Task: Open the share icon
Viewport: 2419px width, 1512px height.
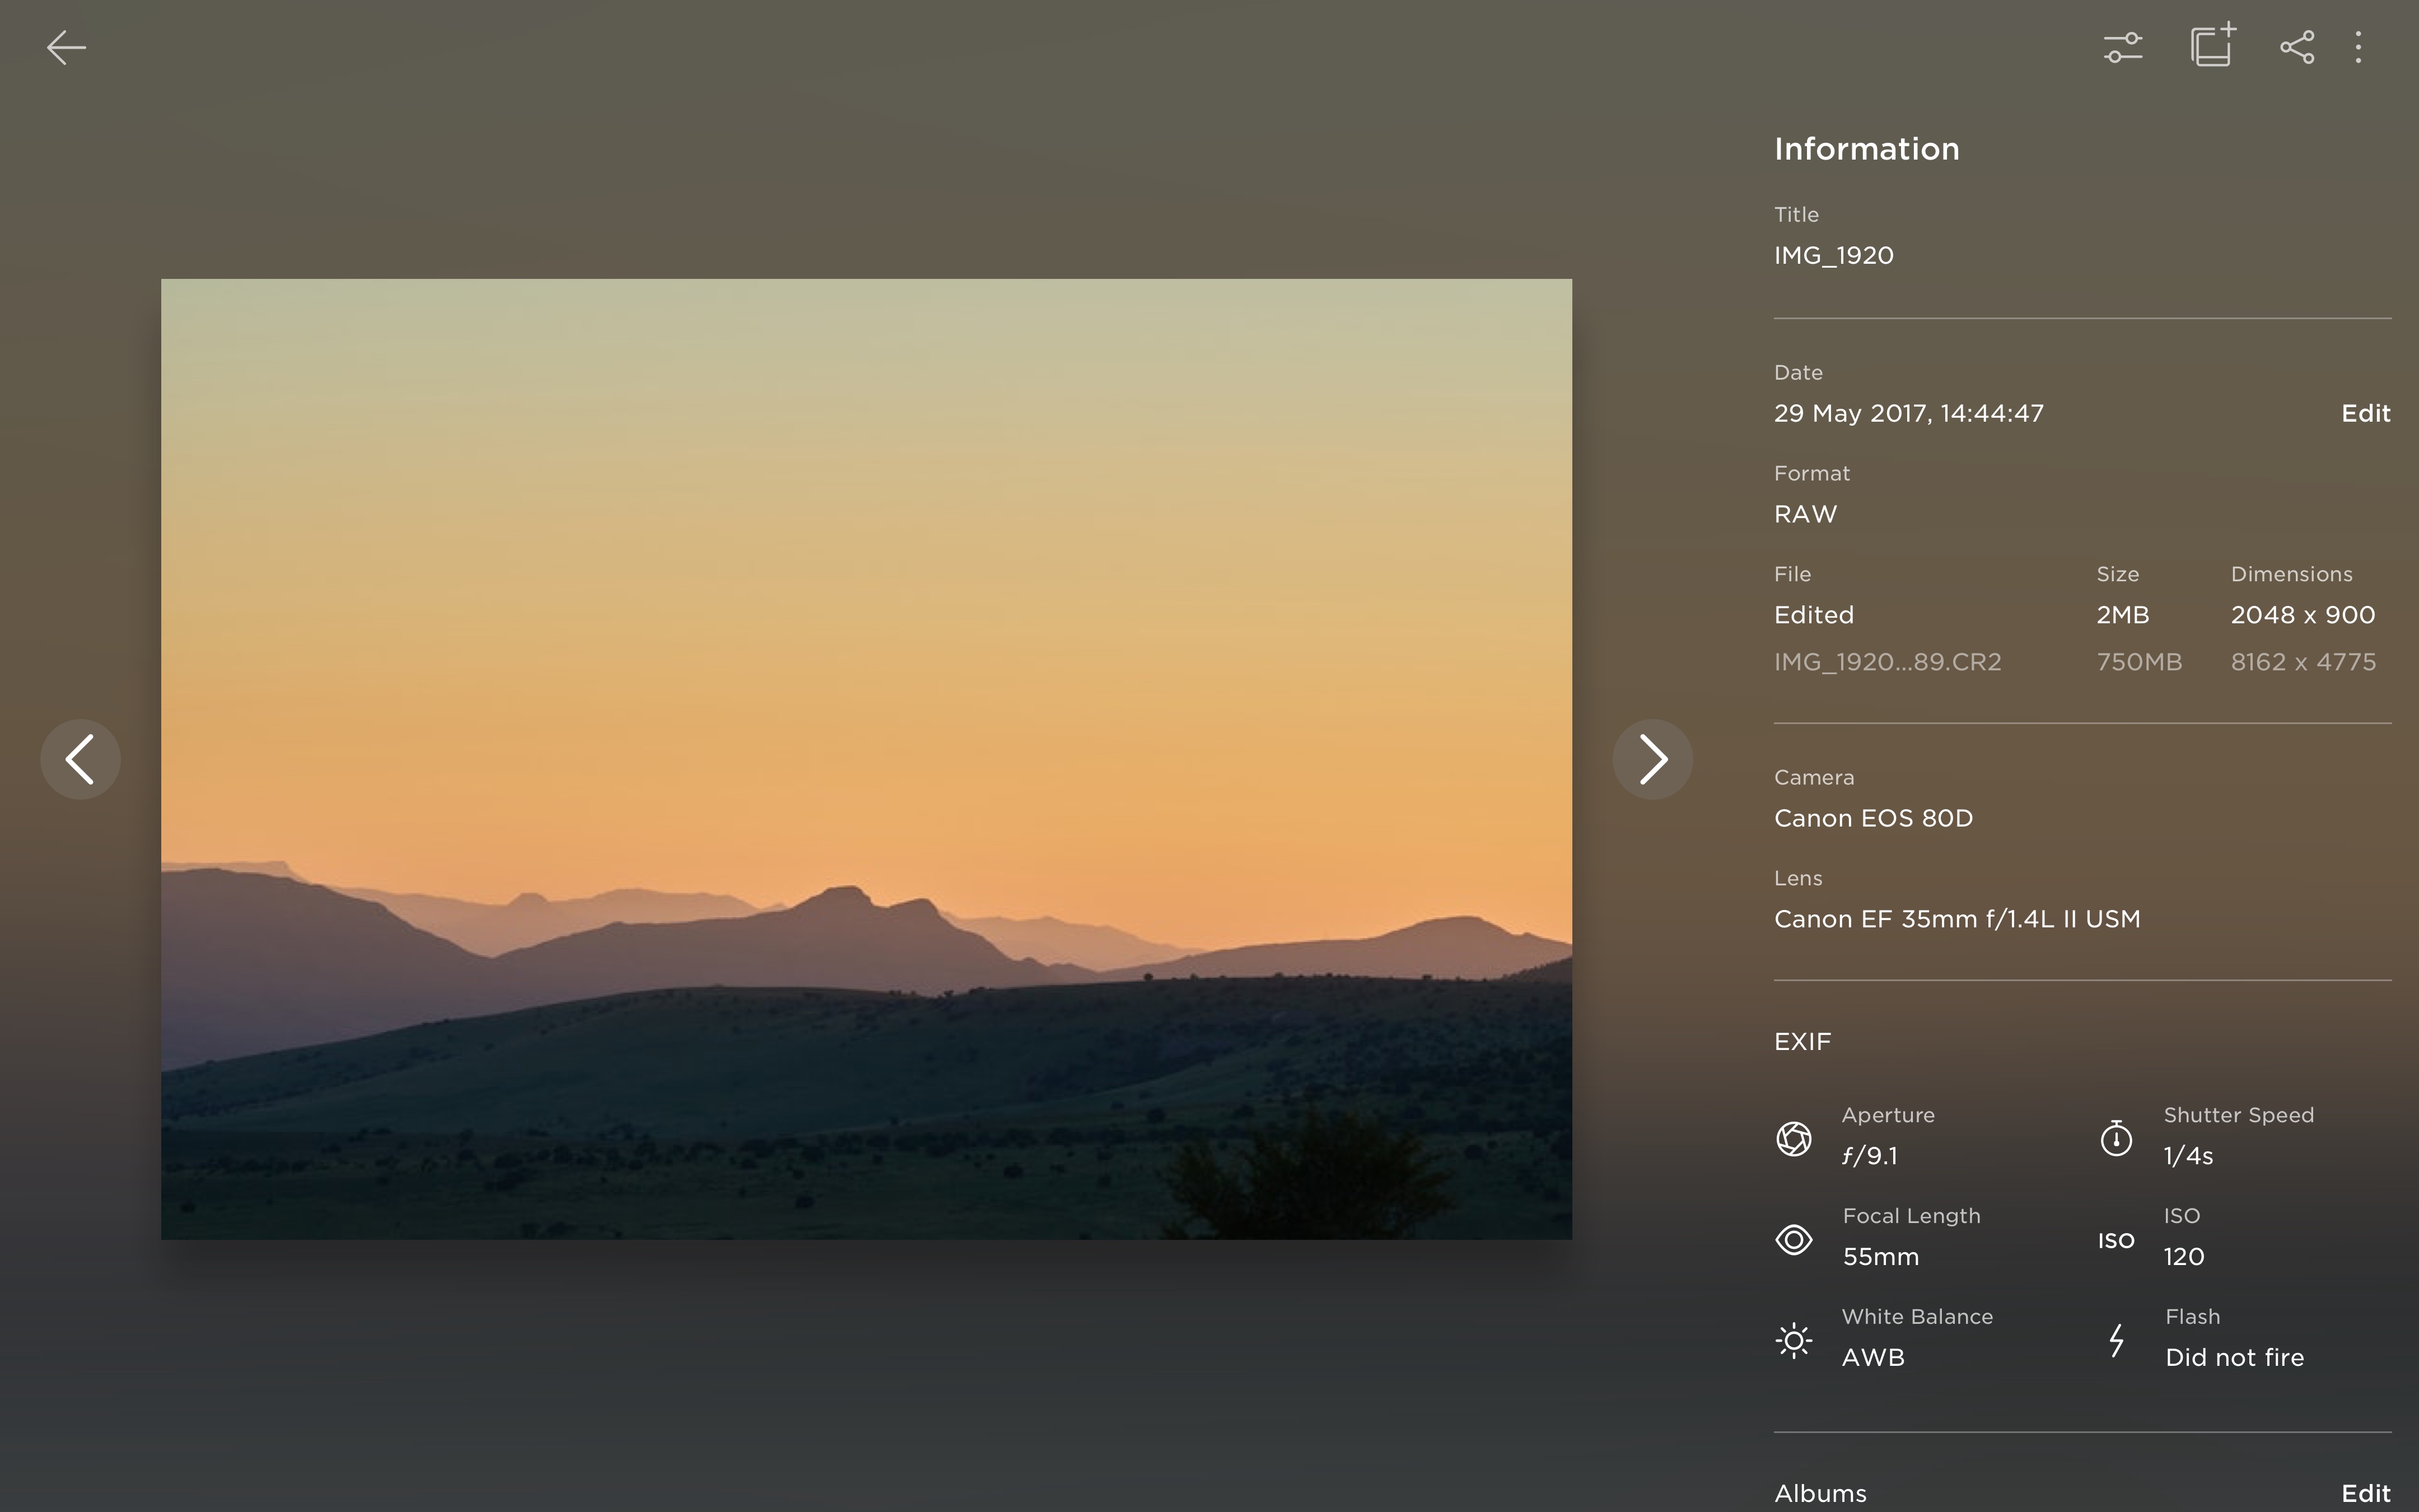Action: pyautogui.click(x=2296, y=47)
